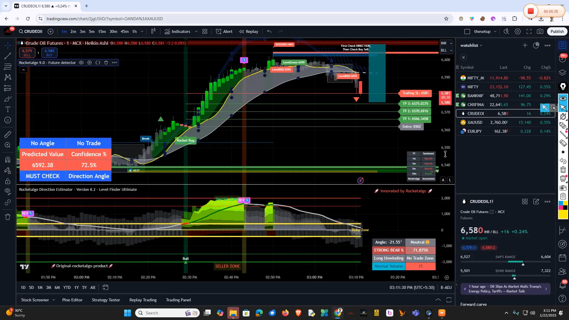Select the Text annotation tool
The height and width of the screenshot is (320, 569).
pyautogui.click(x=8, y=110)
